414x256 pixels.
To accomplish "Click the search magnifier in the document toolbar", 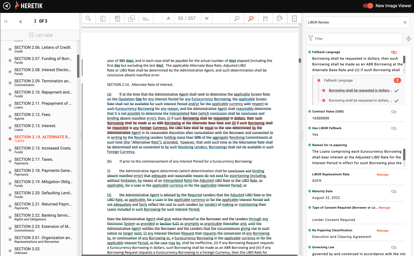I will [89, 19].
